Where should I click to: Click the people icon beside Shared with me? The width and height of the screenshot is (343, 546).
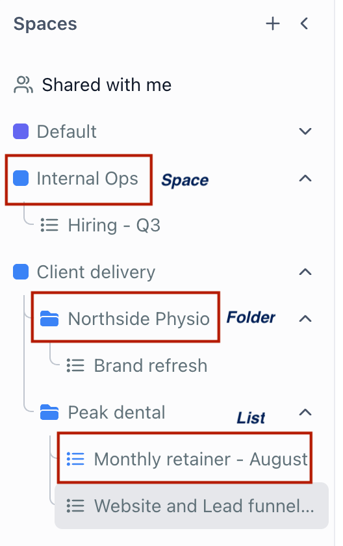23,85
